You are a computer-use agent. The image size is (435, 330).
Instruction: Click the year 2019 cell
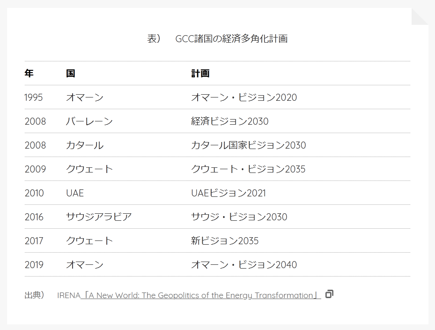34,265
